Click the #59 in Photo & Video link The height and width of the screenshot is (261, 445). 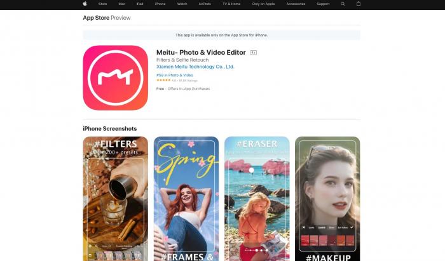(x=175, y=75)
